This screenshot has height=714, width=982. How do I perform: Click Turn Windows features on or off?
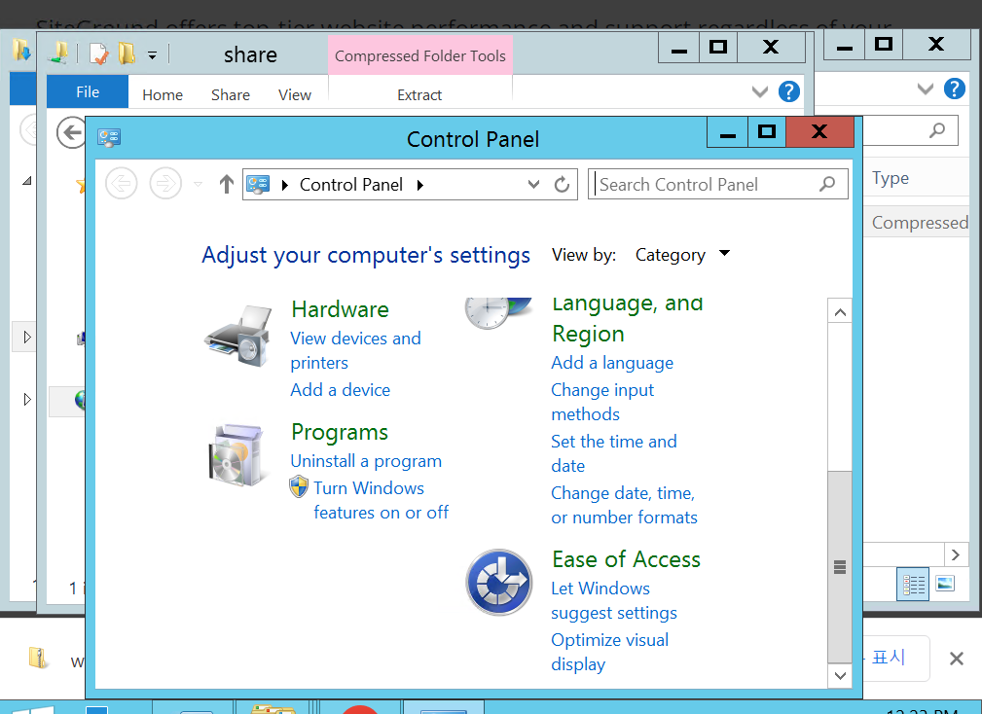click(x=381, y=500)
